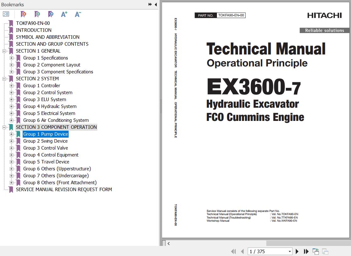Click the set bookmark destination icon
351x256 pixels.
click(x=51, y=14)
